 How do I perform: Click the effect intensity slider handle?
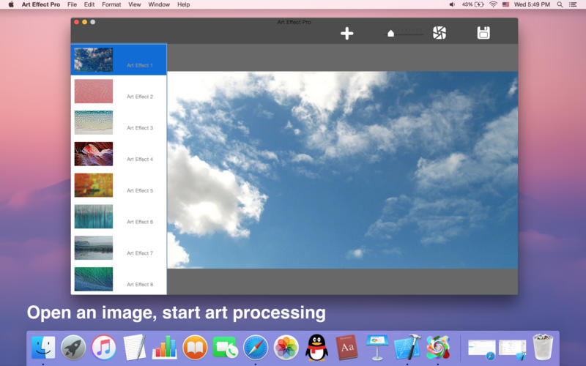coord(391,33)
